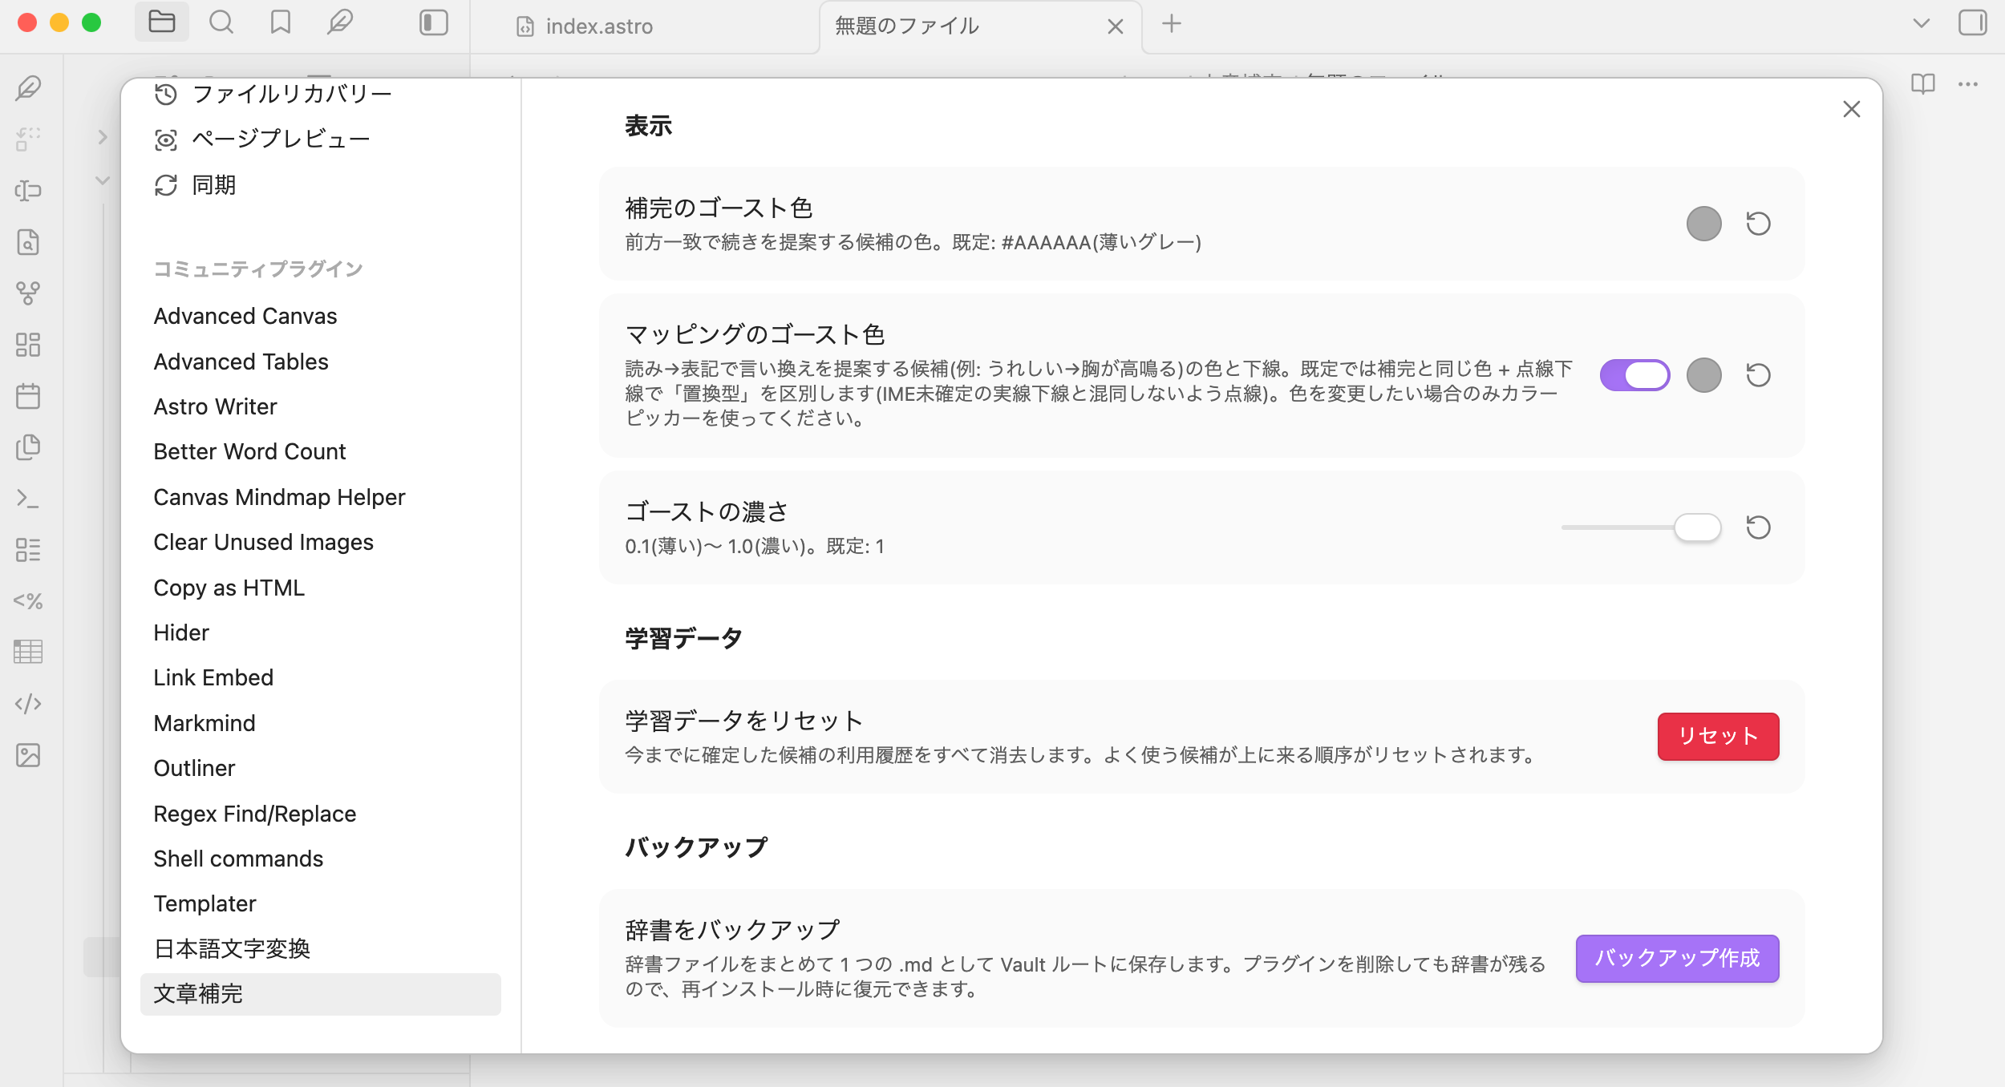Click the feather icon in left ribbon
Screen dimensions: 2005x1087
(x=28, y=87)
